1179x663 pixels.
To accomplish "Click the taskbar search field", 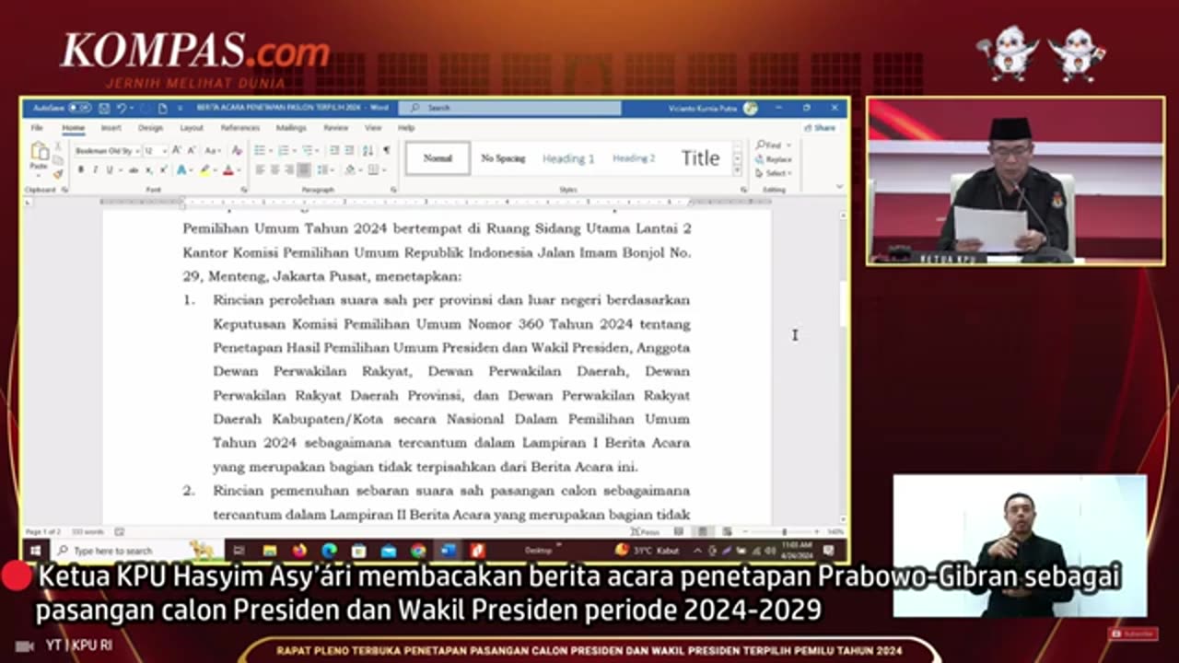I will click(x=135, y=551).
